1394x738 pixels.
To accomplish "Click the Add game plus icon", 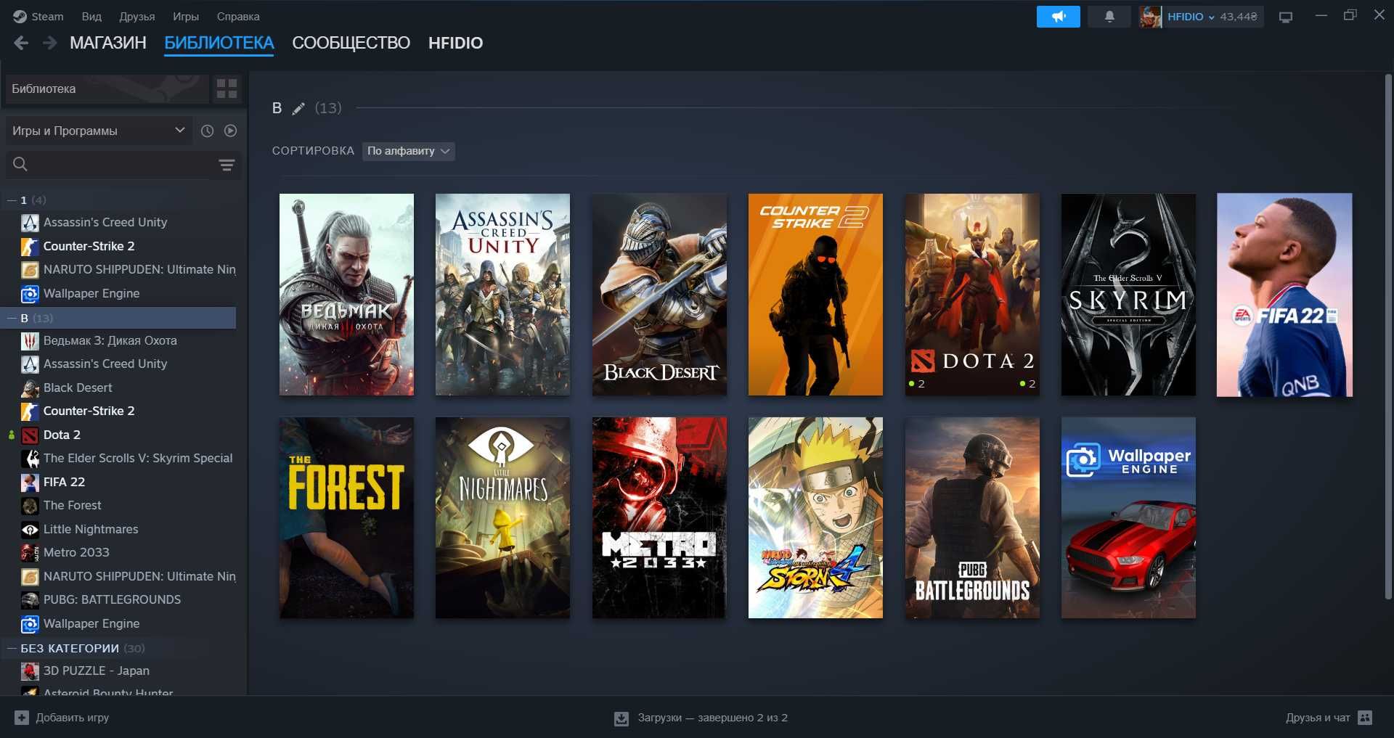I will [x=22, y=718].
